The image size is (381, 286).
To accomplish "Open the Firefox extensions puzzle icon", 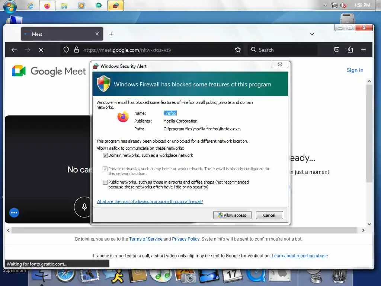I will [x=350, y=50].
